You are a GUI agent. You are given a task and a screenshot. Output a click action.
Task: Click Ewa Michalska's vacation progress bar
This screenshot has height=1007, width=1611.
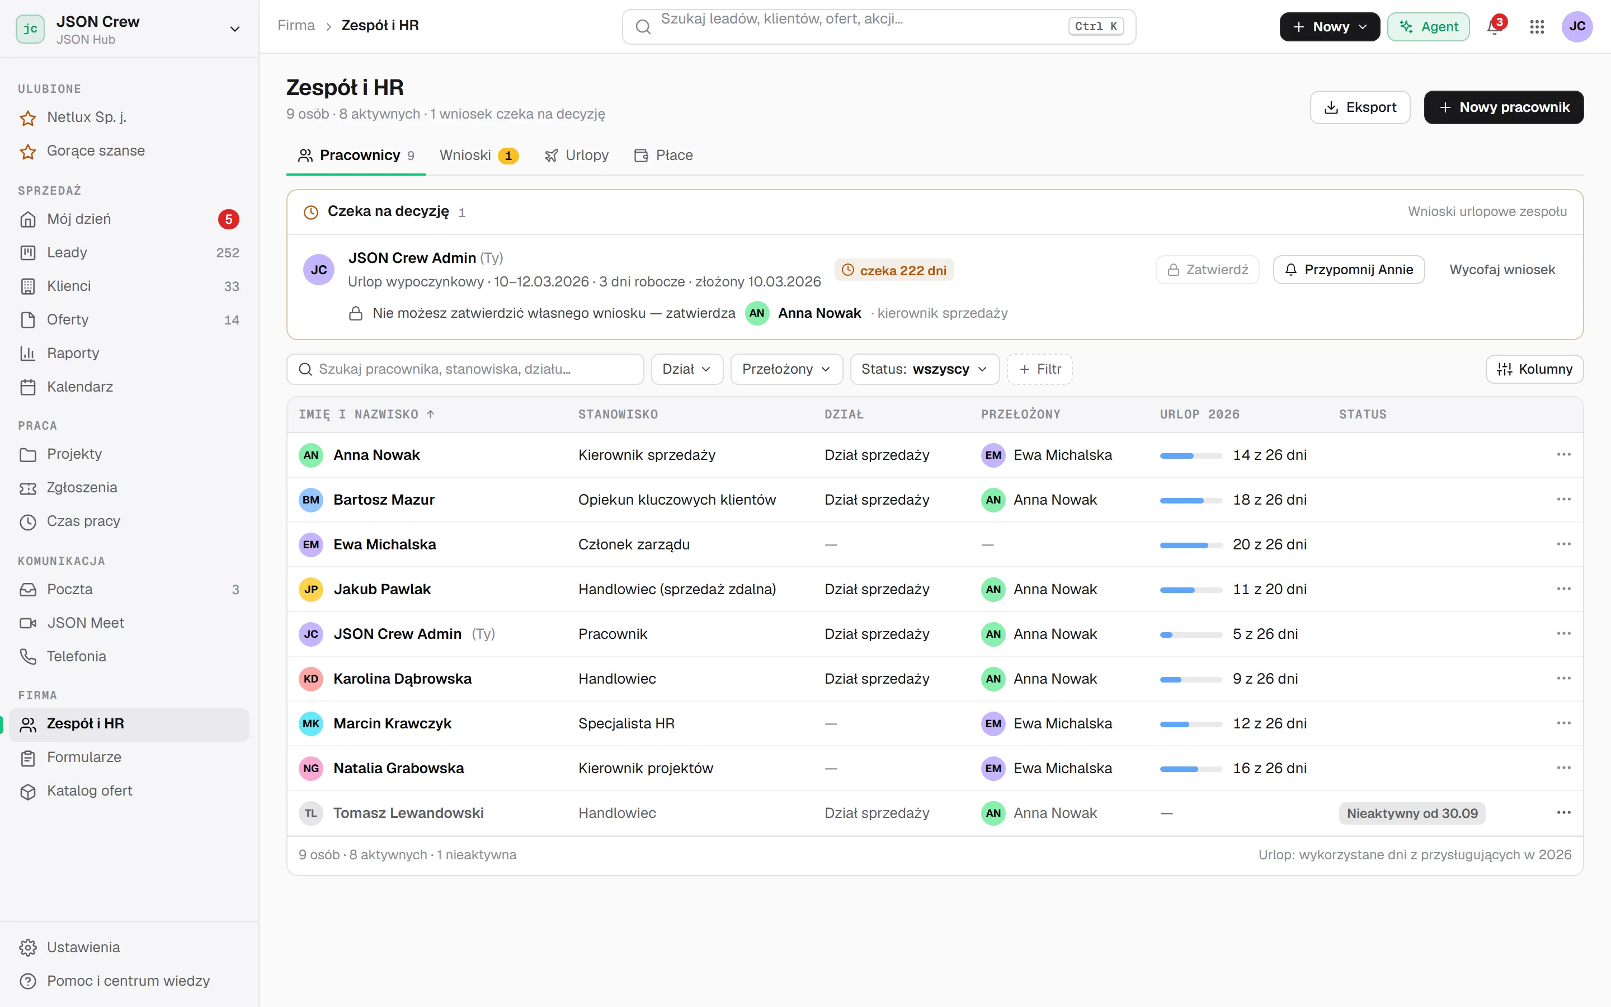pyautogui.click(x=1190, y=545)
